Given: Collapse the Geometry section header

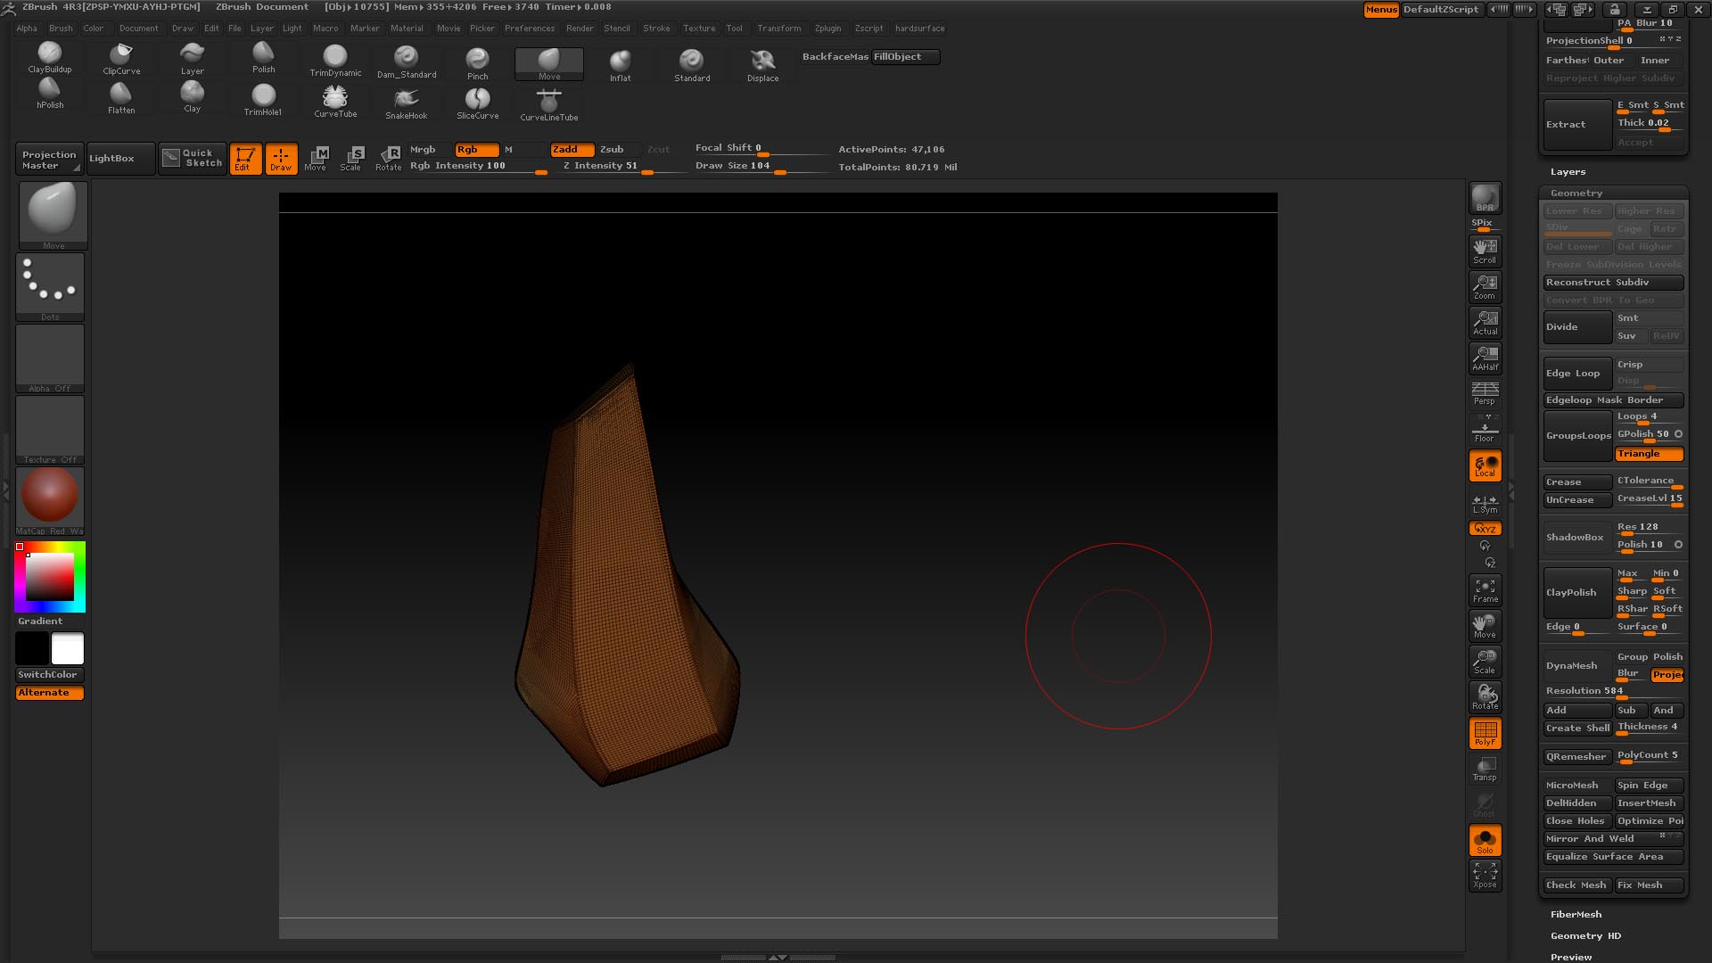Looking at the screenshot, I should point(1576,193).
